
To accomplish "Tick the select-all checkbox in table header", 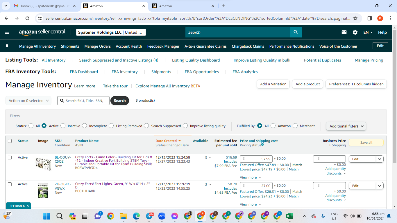I will pyautogui.click(x=10, y=141).
